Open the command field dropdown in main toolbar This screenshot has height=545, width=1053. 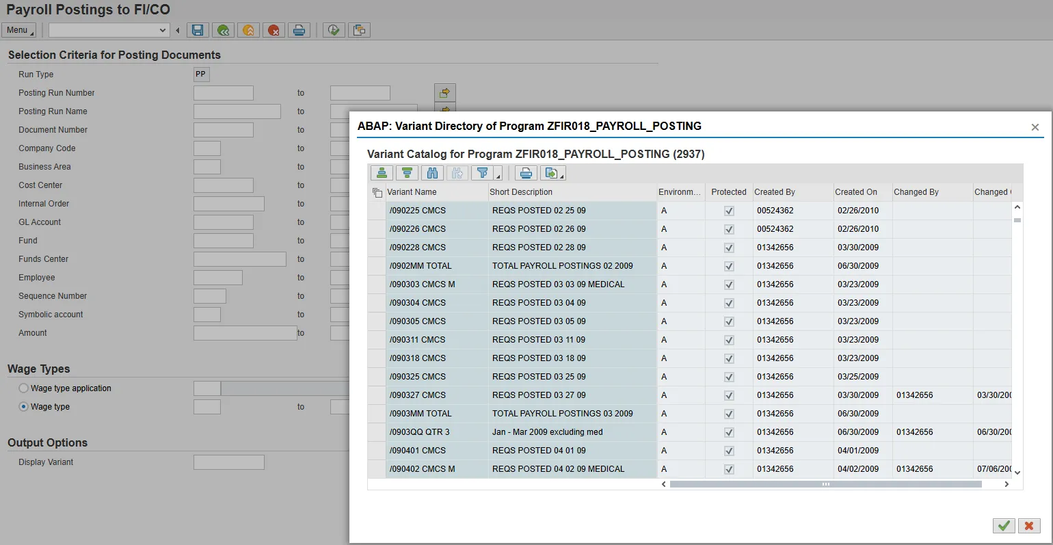click(x=163, y=30)
